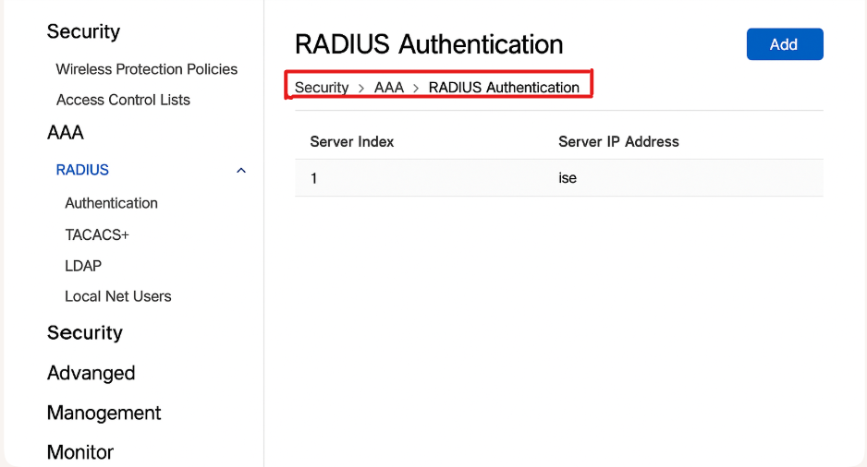Open Wireless Protection Policies
Viewport: 867px width, 467px height.
[147, 69]
